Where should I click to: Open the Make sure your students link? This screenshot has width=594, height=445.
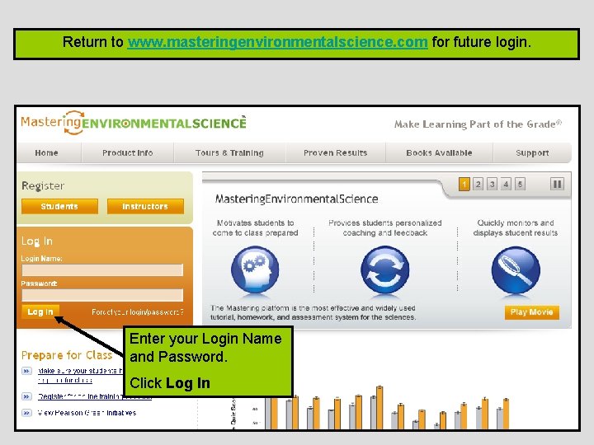pyautogui.click(x=80, y=376)
